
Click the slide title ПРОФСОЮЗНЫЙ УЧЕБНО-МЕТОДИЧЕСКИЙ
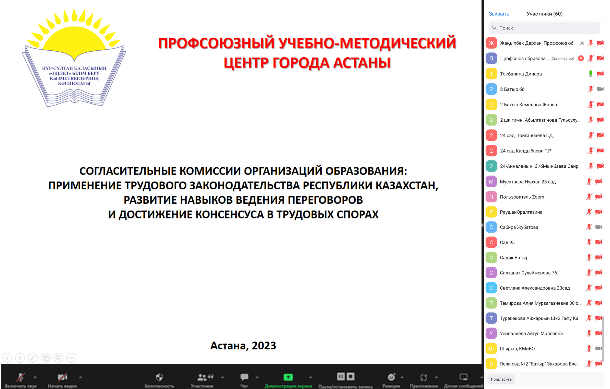307,43
